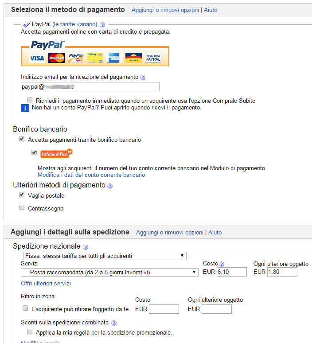Click the help icon next to Costo

(x=222, y=264)
